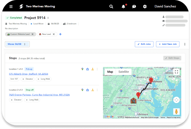Viewport: 191px width, 129px height.
Task: Click the Unit 107 chip
Action: (x=14, y=79)
